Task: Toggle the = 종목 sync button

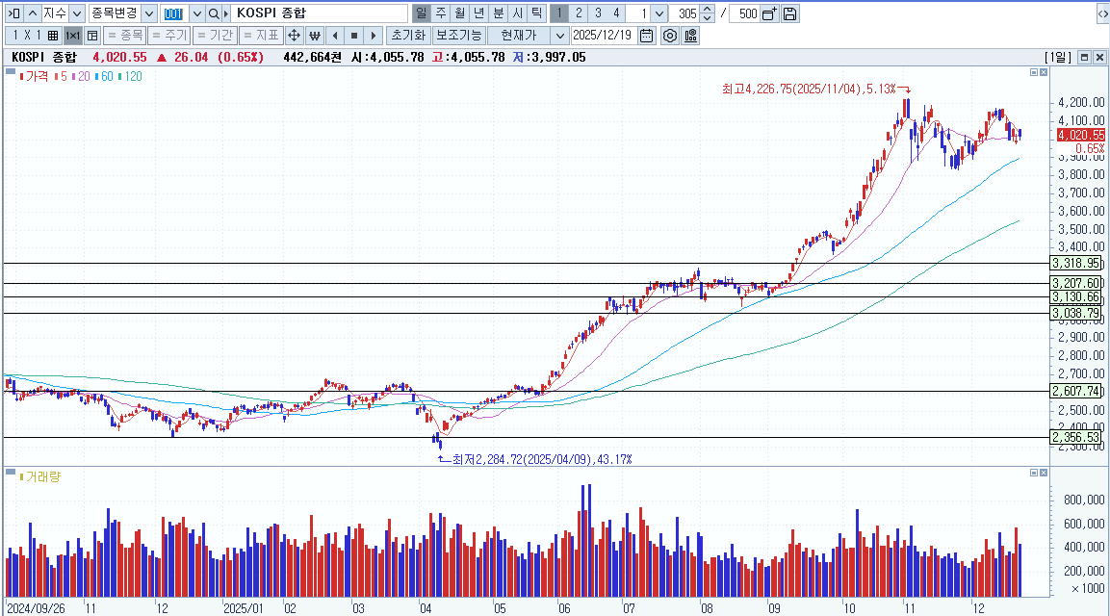Action: coord(125,36)
